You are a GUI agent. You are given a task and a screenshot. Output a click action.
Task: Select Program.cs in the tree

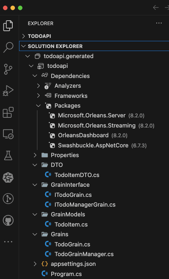coord(66,274)
